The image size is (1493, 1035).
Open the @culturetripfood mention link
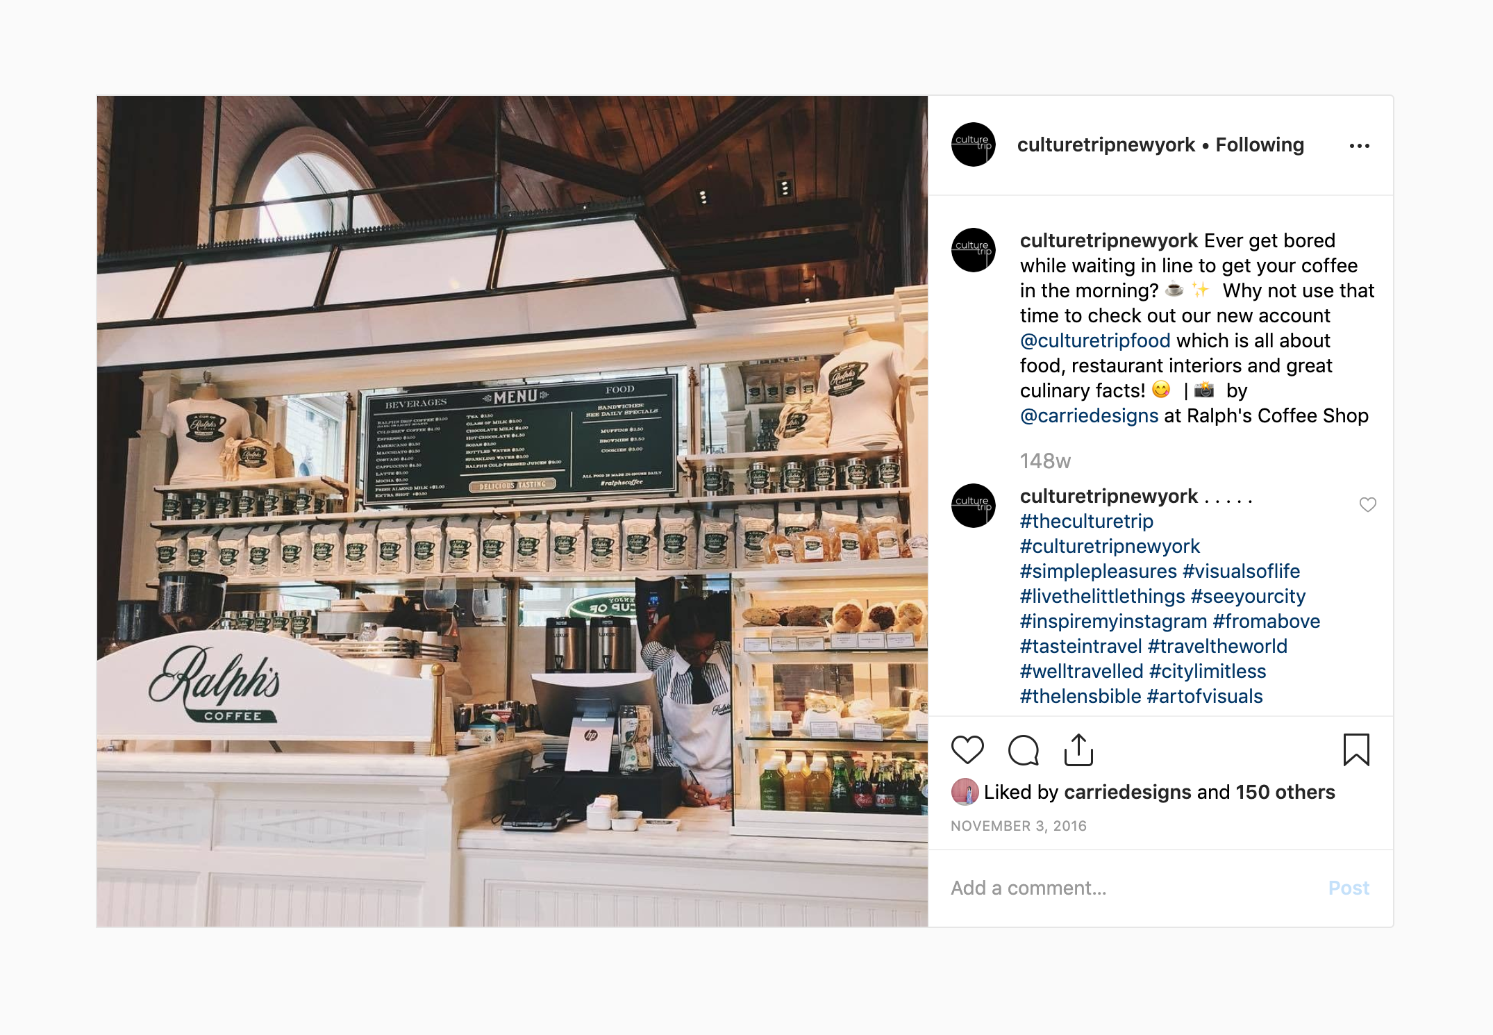pos(1095,340)
